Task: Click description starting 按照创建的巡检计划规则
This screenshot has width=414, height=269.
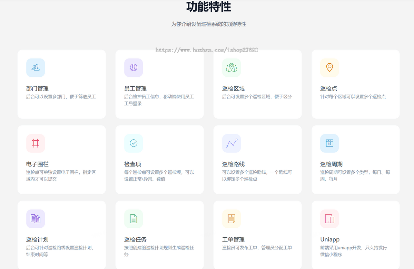Action: point(159,251)
